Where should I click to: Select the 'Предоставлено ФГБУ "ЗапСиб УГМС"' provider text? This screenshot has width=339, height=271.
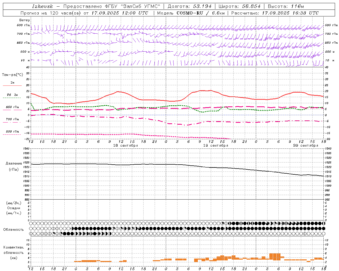[x=111, y=6]
